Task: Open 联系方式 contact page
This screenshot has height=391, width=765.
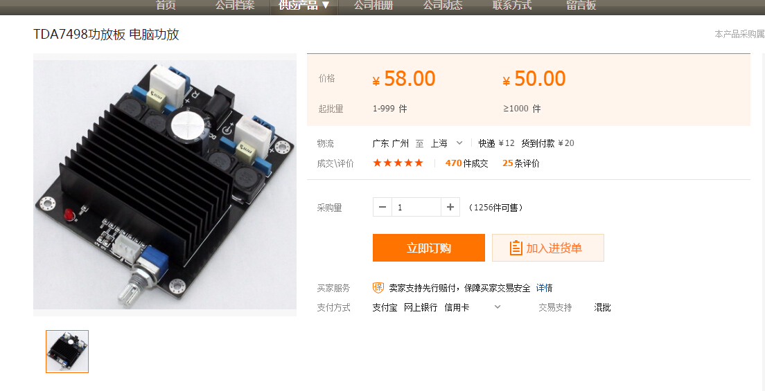Action: pyautogui.click(x=512, y=6)
